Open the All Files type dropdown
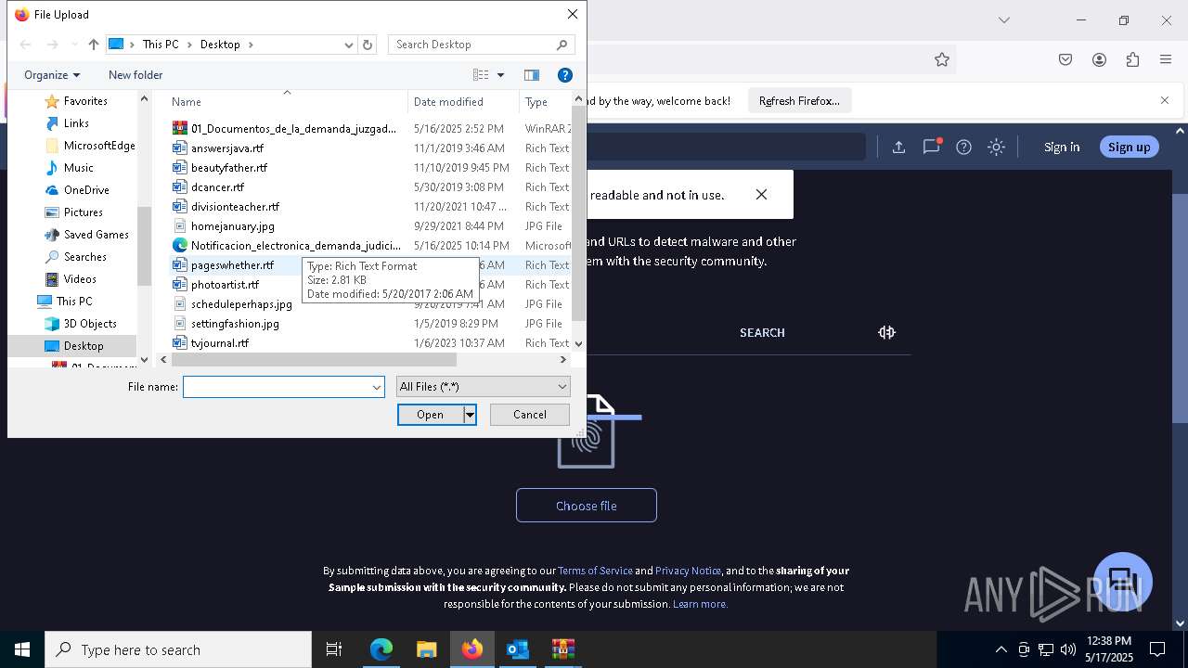The image size is (1188, 668). (483, 387)
